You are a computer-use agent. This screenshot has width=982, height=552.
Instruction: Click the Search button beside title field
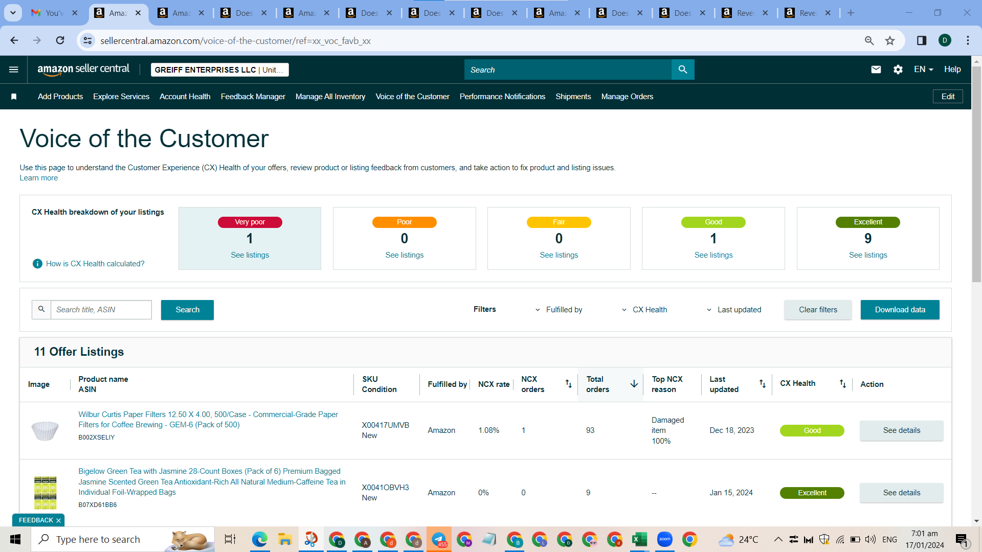tap(187, 310)
